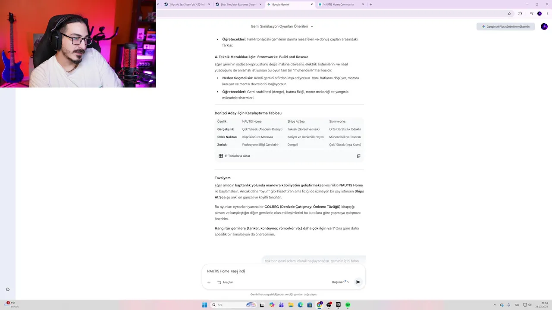Close the Google Gemini tab

(312, 4)
